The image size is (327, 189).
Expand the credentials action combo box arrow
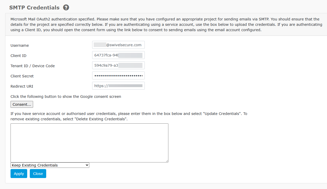coord(86,165)
